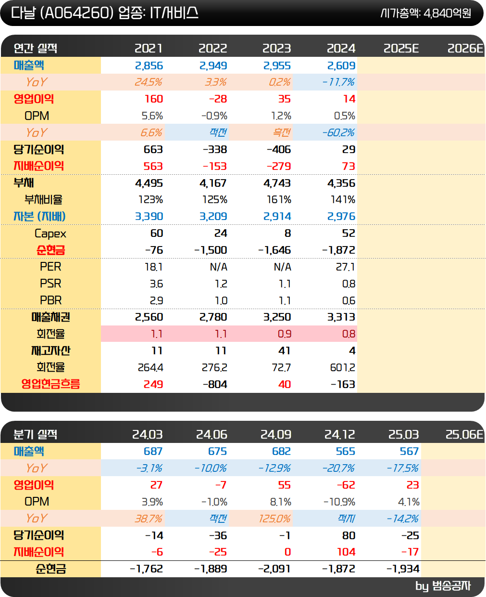The width and height of the screenshot is (486, 597).
Task: Select the 24.03 quarter header
Action: coord(148,434)
